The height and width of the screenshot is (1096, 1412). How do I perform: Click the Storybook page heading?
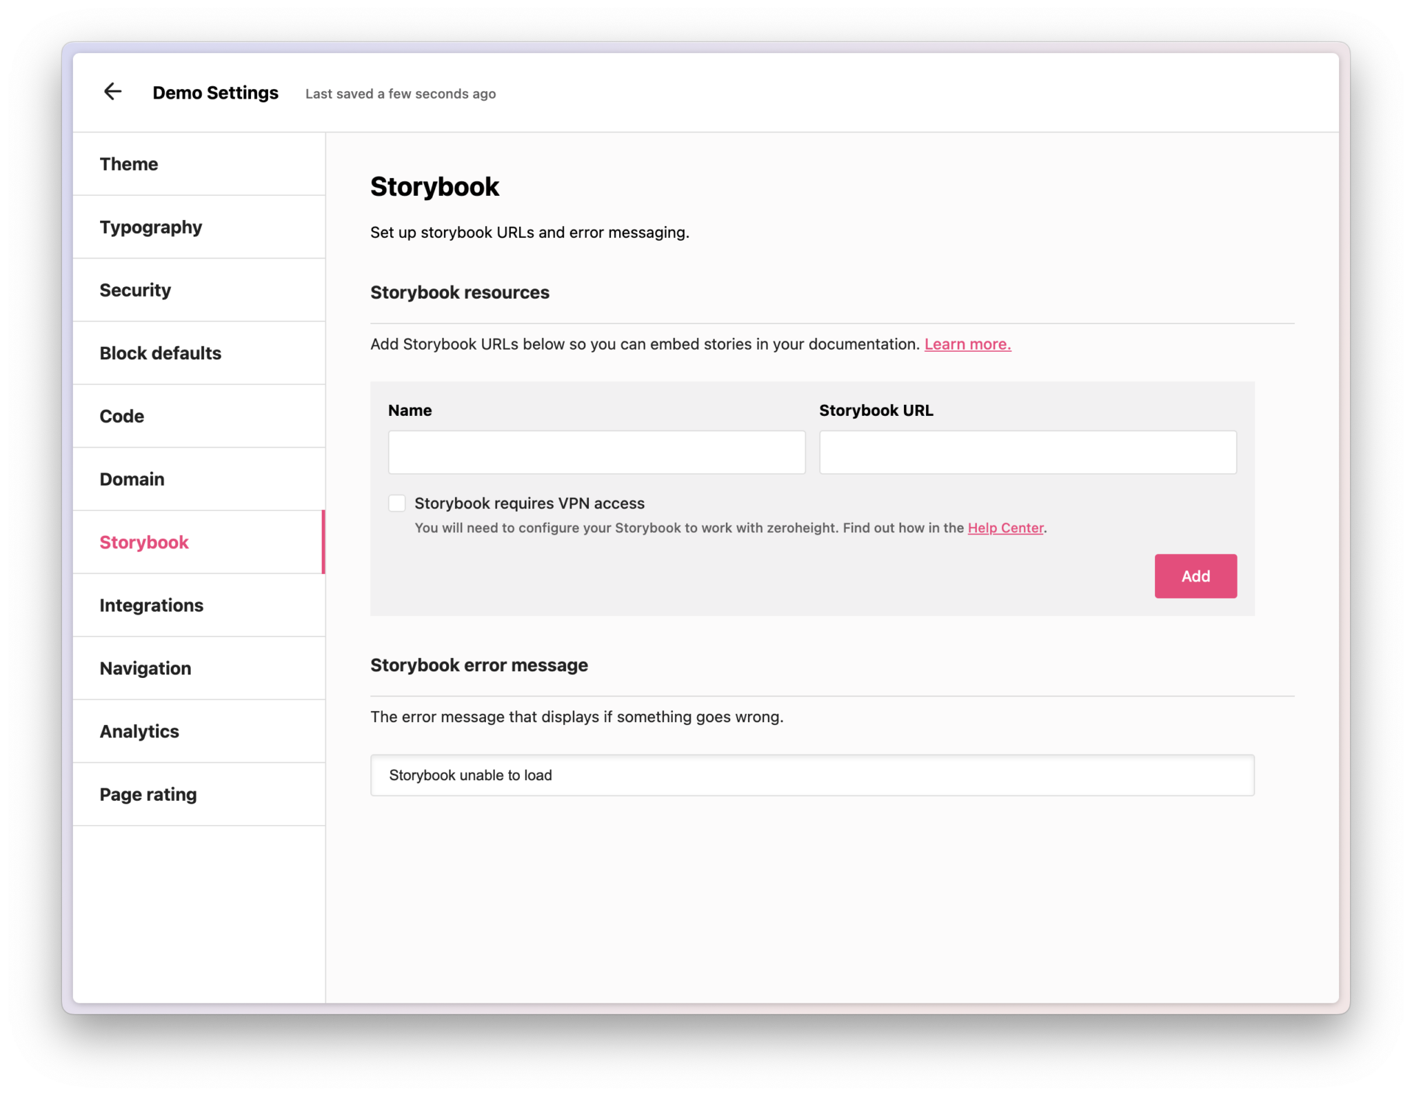tap(434, 187)
